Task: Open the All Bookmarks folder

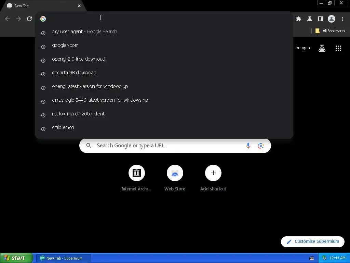Action: (x=330, y=31)
